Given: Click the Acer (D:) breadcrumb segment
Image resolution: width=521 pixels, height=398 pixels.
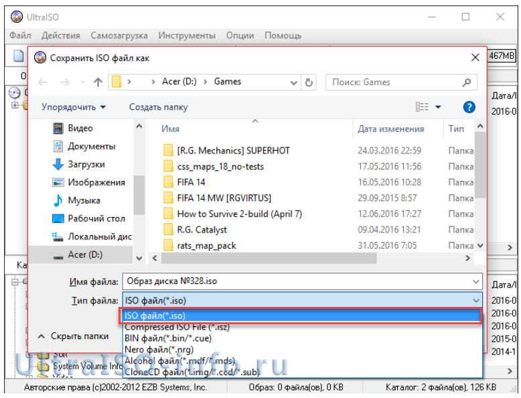Looking at the screenshot, I should tap(179, 82).
